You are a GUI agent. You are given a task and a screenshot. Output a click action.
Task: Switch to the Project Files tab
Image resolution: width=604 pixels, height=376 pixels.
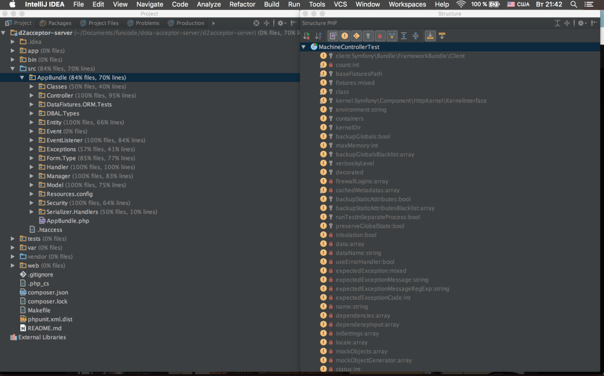click(x=99, y=23)
